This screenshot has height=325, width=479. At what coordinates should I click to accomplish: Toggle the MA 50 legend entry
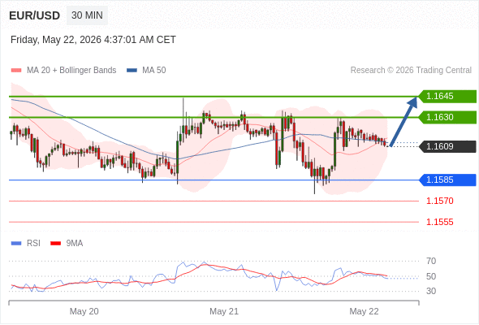[146, 71]
